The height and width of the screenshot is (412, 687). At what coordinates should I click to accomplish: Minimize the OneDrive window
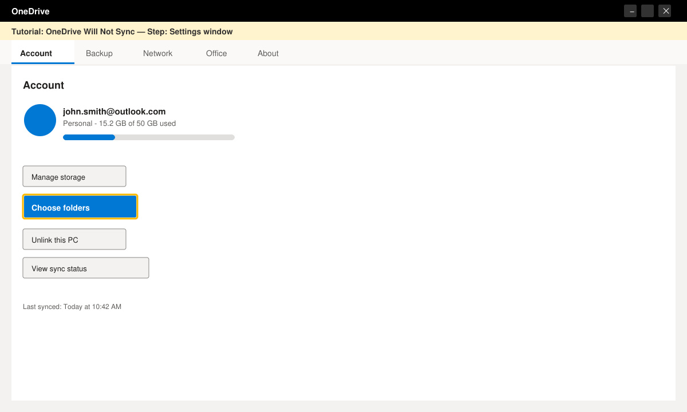630,11
